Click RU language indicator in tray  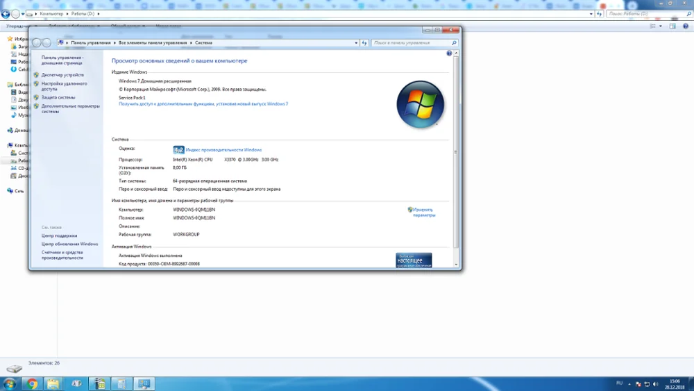(619, 383)
